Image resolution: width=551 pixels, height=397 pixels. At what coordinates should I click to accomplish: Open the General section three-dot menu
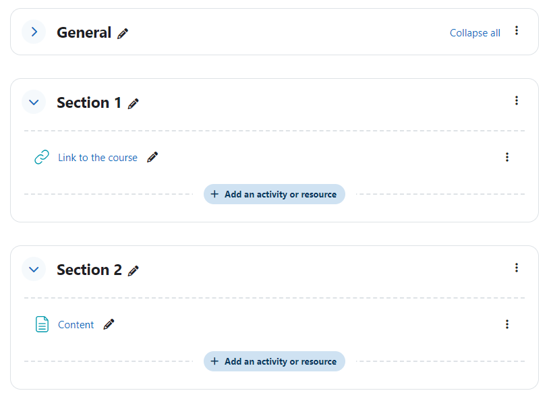(516, 30)
